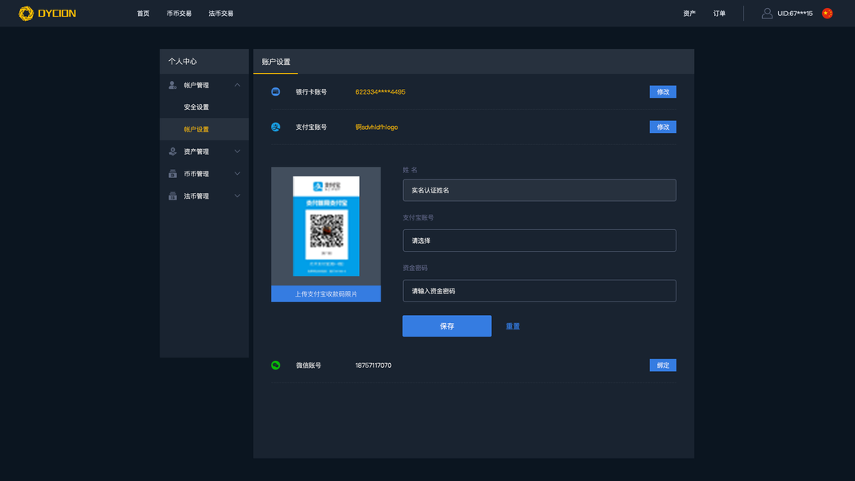
Task: Click the 账户管理 person icon in sidebar
Action: tap(172, 85)
